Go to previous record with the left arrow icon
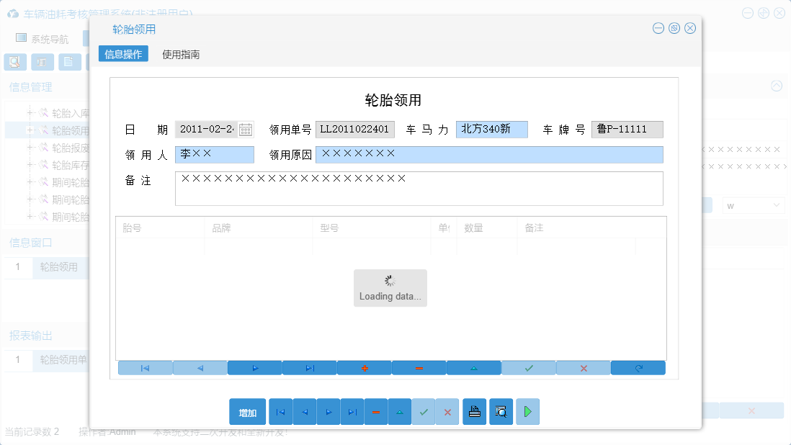The width and height of the screenshot is (791, 445). coord(200,367)
